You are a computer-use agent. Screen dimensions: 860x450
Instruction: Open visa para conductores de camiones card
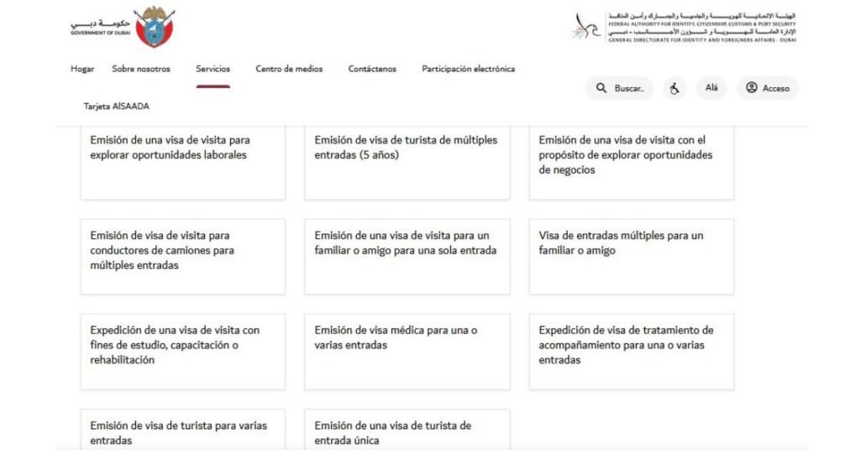[x=182, y=256]
